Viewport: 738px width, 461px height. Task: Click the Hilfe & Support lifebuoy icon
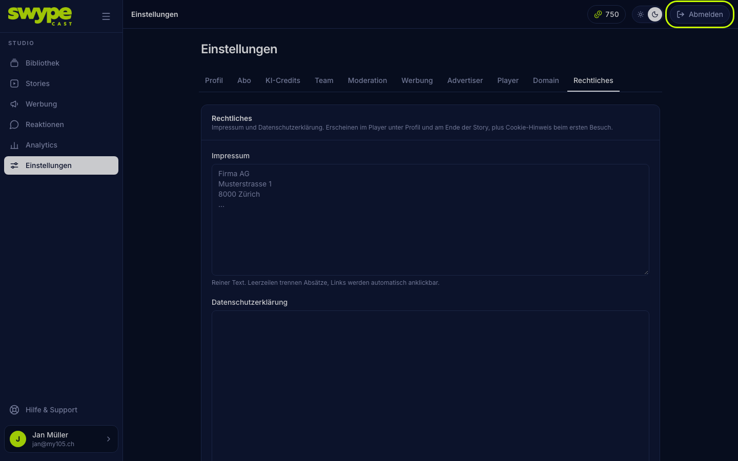pyautogui.click(x=14, y=410)
